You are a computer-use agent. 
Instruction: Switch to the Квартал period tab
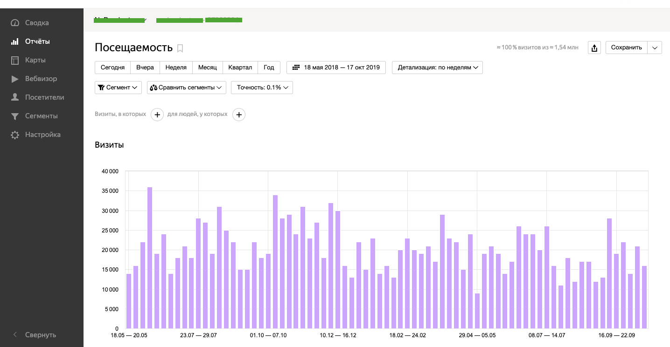click(240, 68)
